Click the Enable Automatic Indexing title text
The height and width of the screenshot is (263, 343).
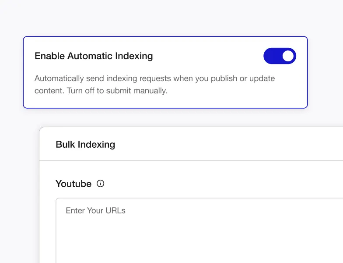click(x=94, y=56)
